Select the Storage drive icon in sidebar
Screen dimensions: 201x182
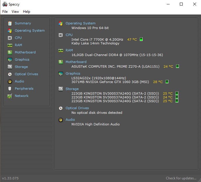(10, 67)
